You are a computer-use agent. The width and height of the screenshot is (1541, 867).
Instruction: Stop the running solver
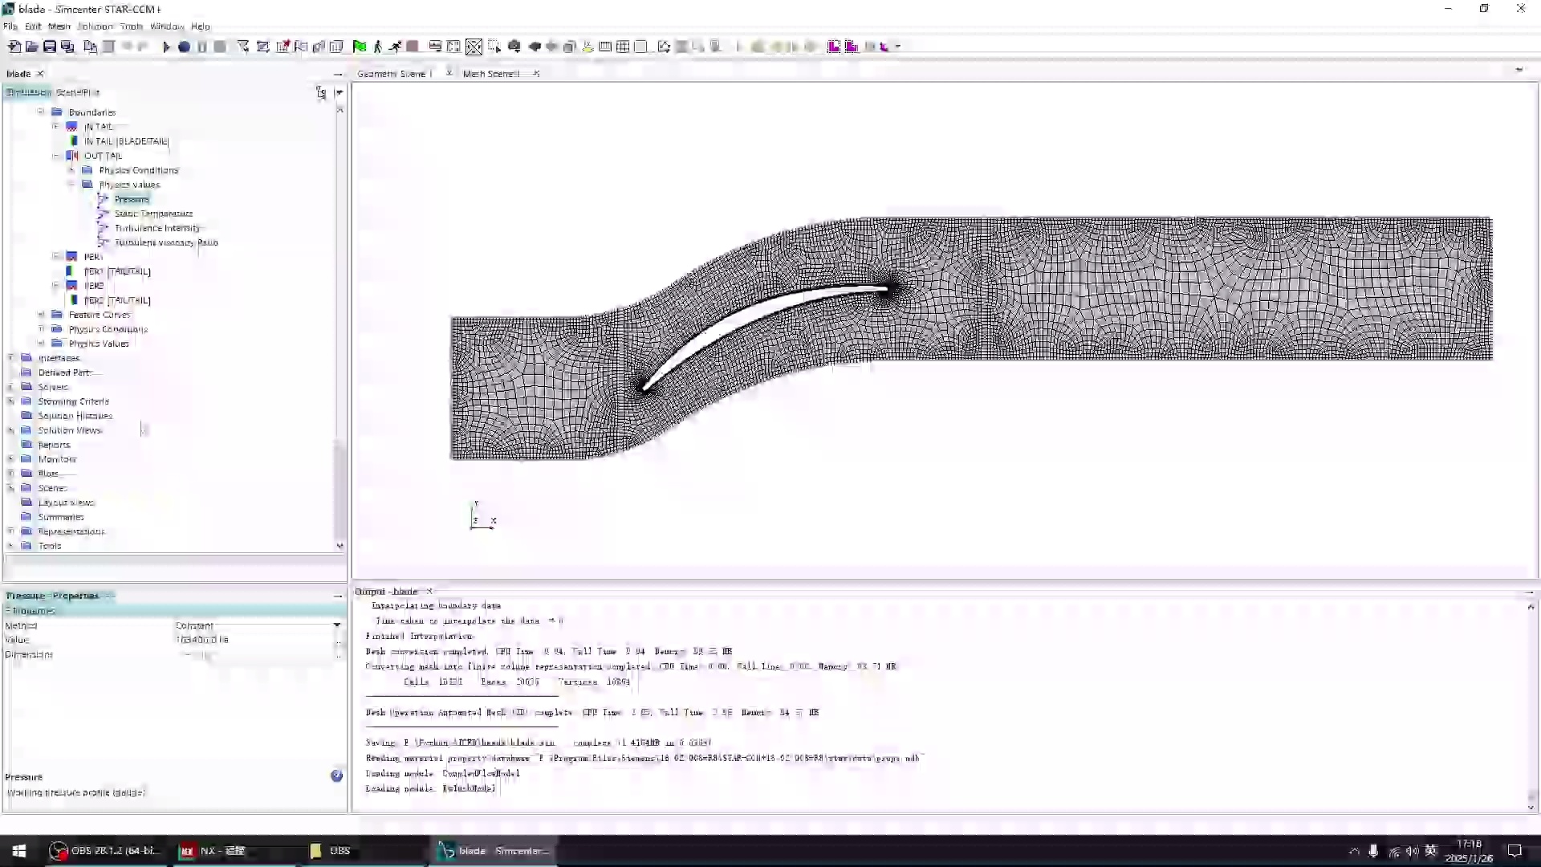[x=413, y=46]
